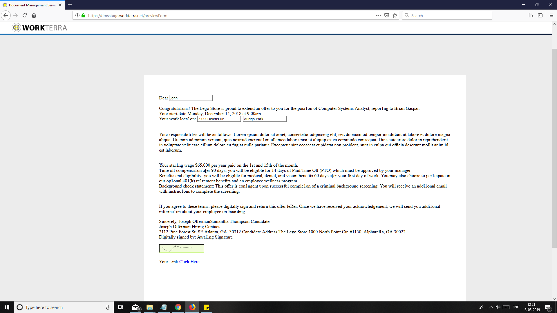557x313 pixels.
Task: Open the volume control in tray
Action: [x=498, y=307]
